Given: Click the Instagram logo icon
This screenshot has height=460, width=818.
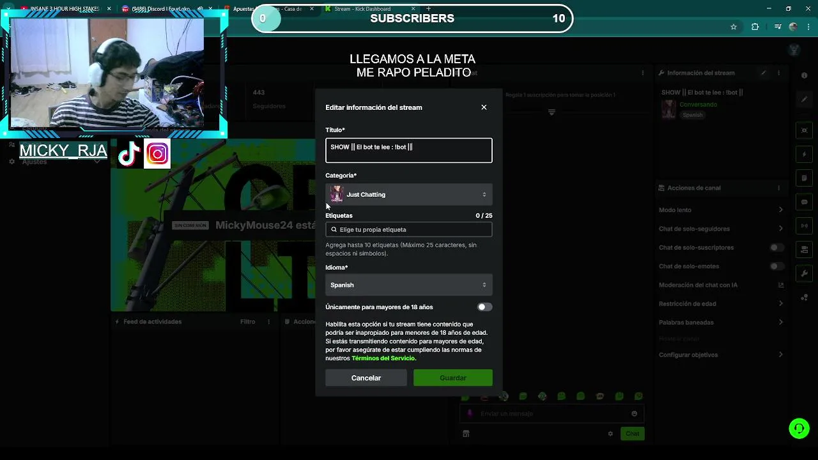Looking at the screenshot, I should point(157,154).
